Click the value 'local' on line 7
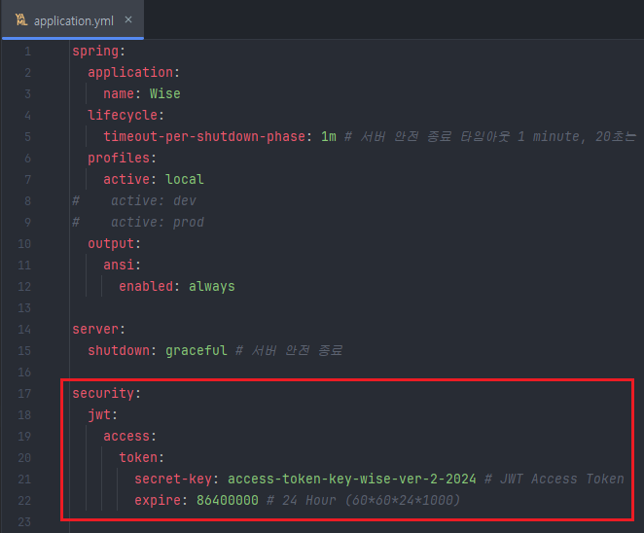Viewport: 644px width, 533px height. coord(185,179)
